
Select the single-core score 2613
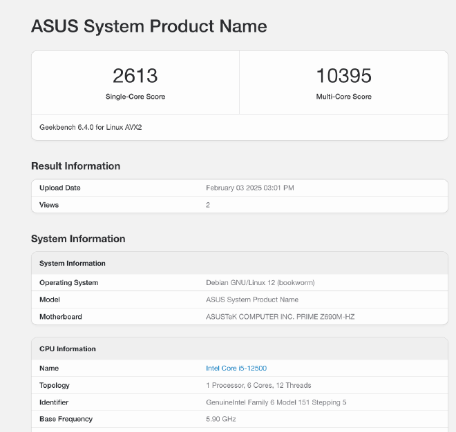[x=135, y=75]
